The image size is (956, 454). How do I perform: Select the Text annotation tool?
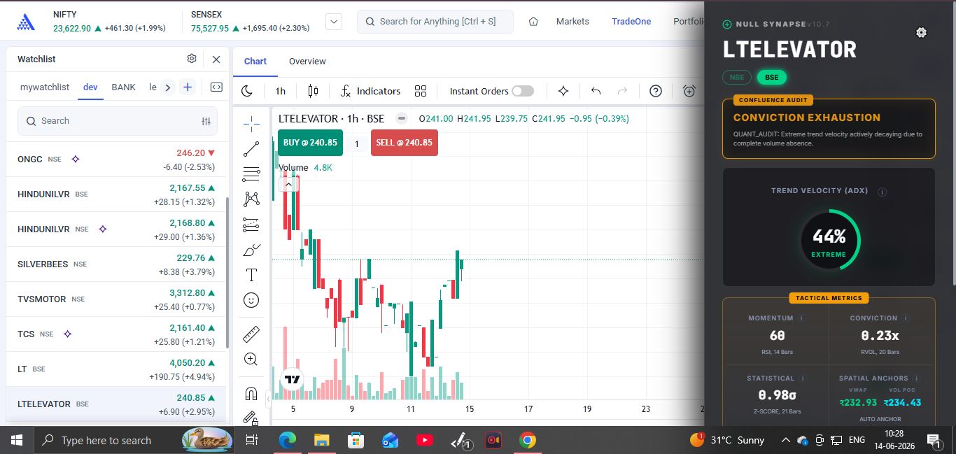(x=251, y=275)
